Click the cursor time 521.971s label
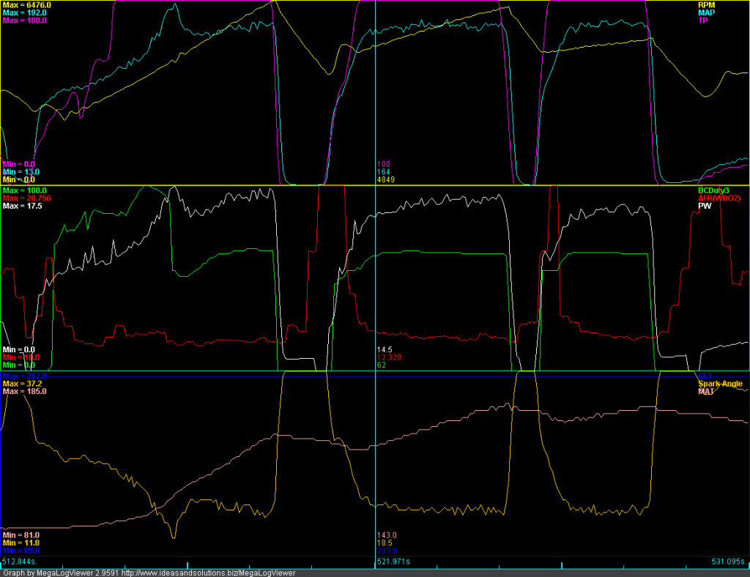The width and height of the screenshot is (750, 577). pos(393,561)
